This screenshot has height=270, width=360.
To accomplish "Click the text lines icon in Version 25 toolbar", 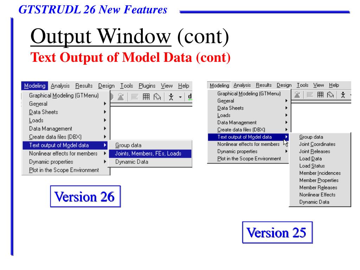I will tap(310, 95).
